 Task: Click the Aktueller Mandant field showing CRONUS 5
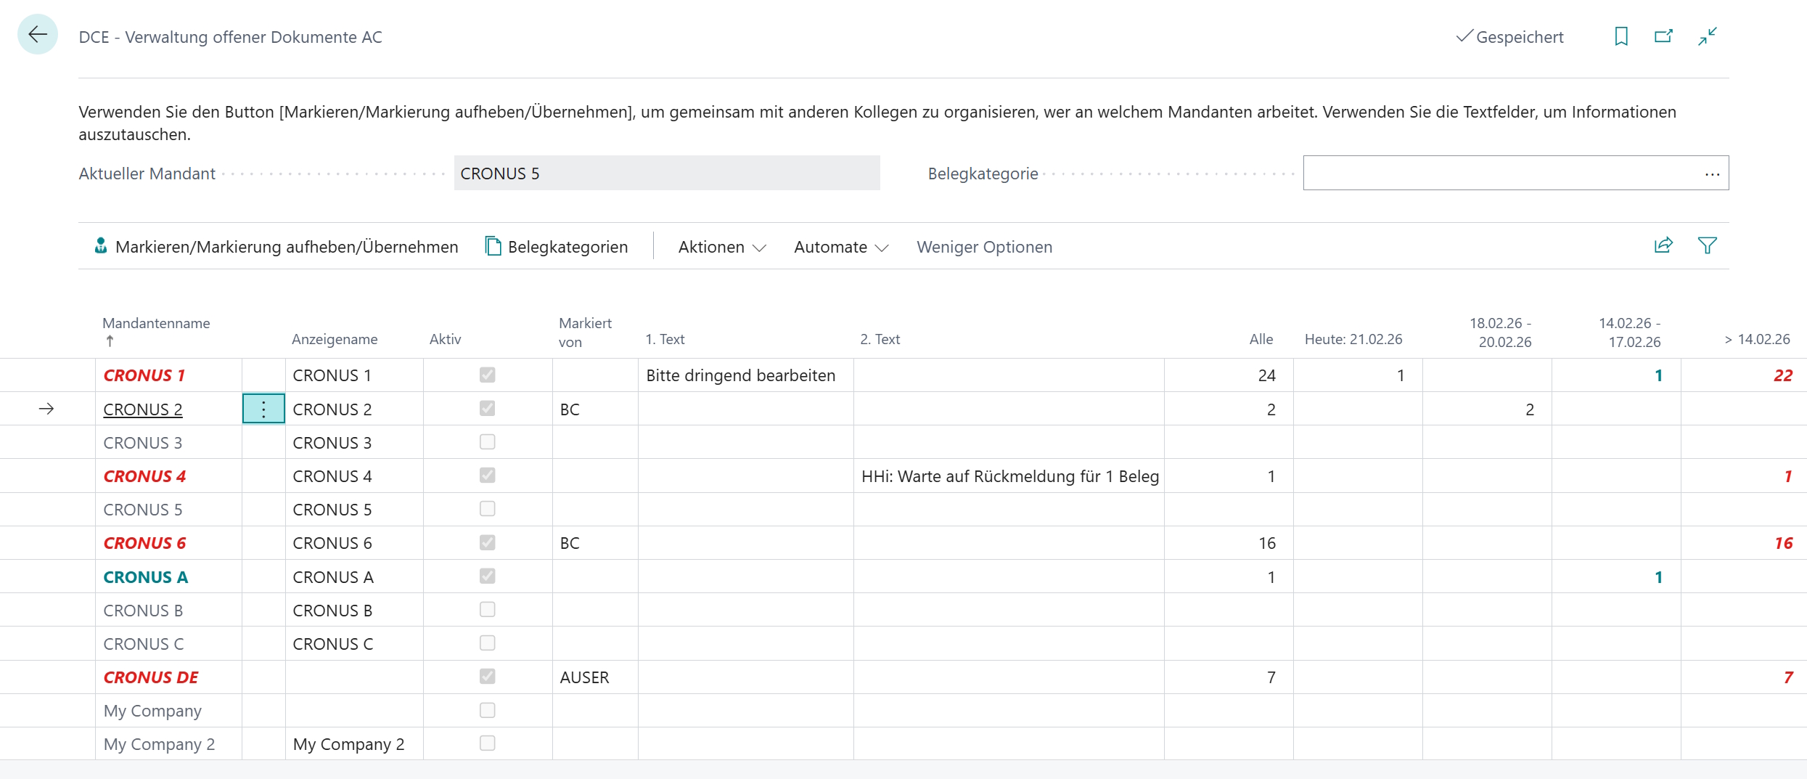click(666, 173)
